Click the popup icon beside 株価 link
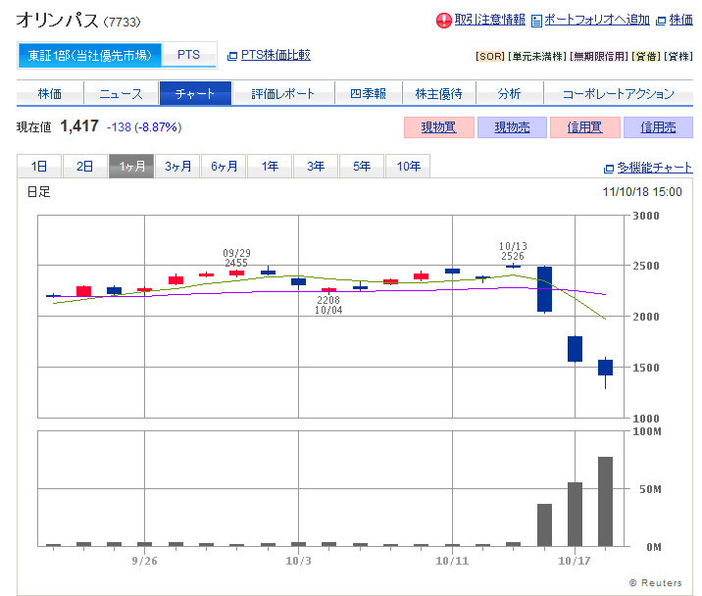702x596 pixels. 661,21
